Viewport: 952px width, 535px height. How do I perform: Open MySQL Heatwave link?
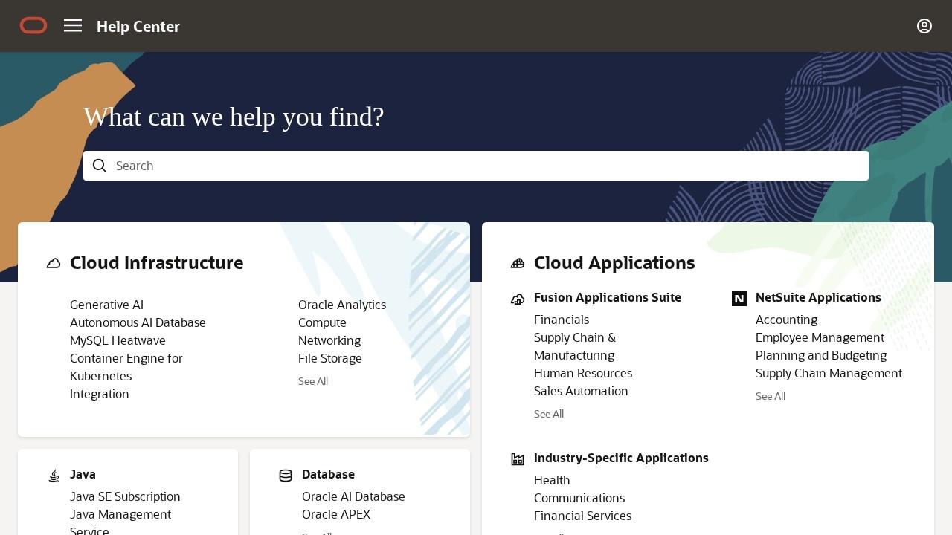tap(118, 340)
